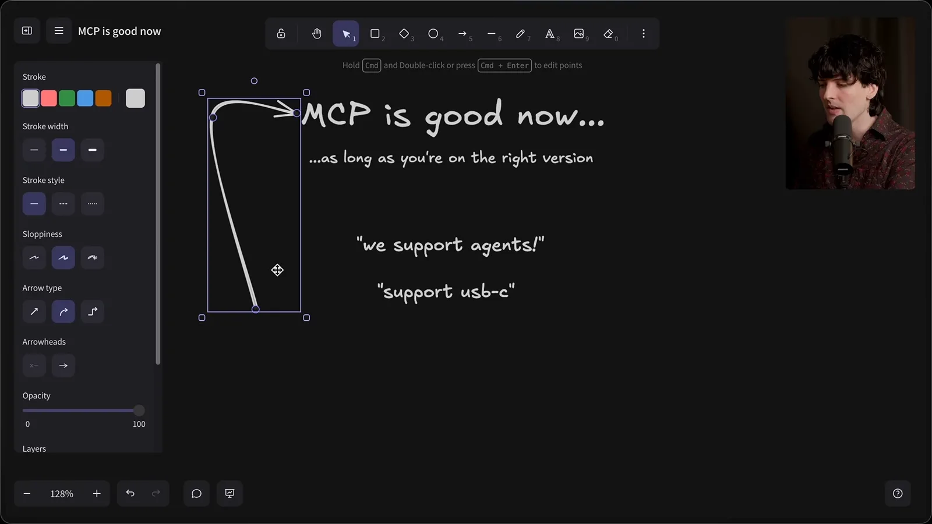Choose elbow arrow type

coord(93,311)
